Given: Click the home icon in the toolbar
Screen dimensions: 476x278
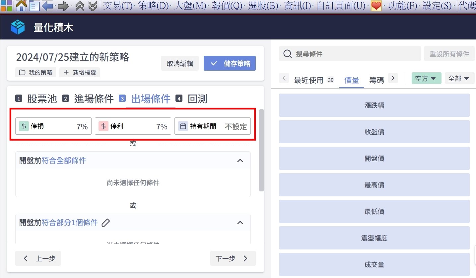Looking at the screenshot, I should (21, 6).
